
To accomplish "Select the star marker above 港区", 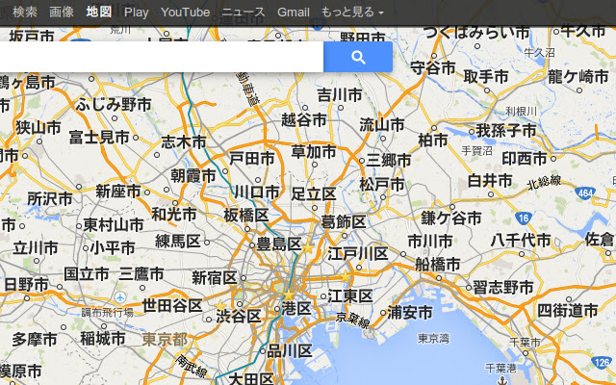I will point(289,295).
